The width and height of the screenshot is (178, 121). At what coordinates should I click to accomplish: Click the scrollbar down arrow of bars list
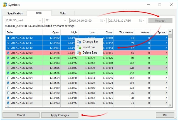point(170,105)
